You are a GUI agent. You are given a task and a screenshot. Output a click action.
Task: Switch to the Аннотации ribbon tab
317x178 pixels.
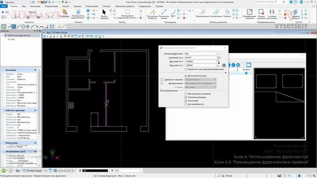pyautogui.click(x=35, y=6)
